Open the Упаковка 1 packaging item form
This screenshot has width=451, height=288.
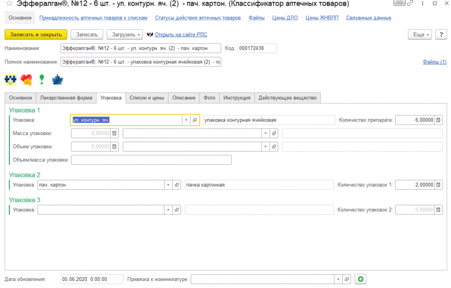[x=195, y=120]
